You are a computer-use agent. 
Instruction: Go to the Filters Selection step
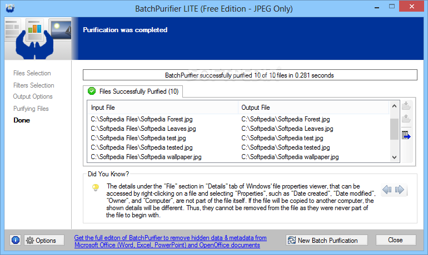34,85
